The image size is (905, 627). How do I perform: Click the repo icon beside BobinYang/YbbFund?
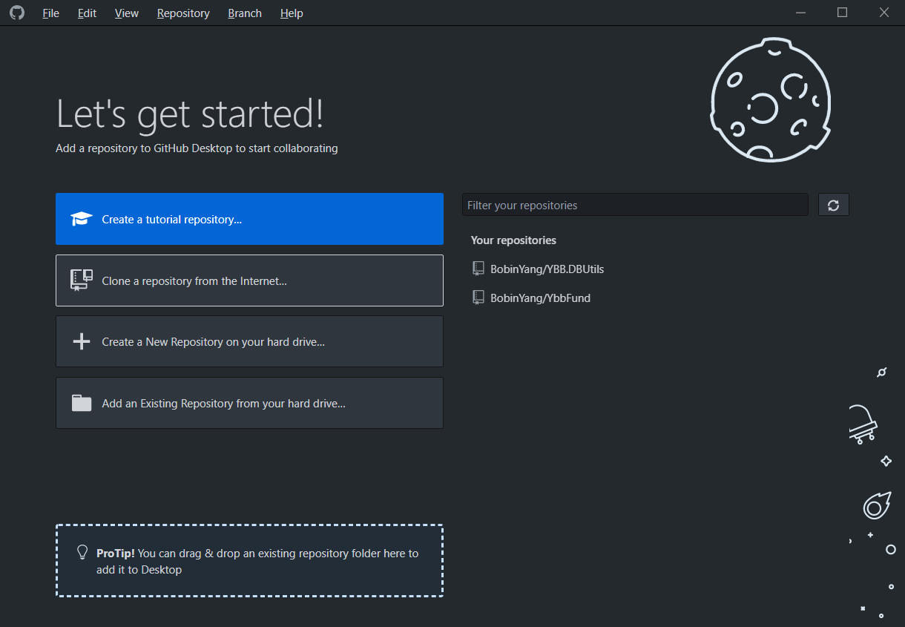pos(478,298)
